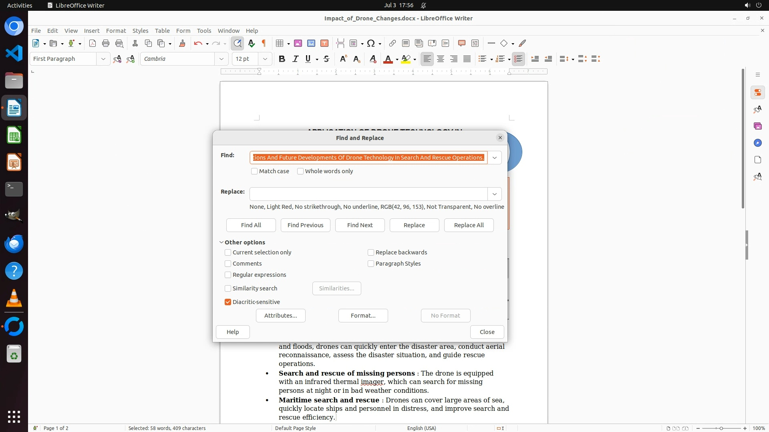Click the Attributes... button
The width and height of the screenshot is (769, 432).
[280, 316]
